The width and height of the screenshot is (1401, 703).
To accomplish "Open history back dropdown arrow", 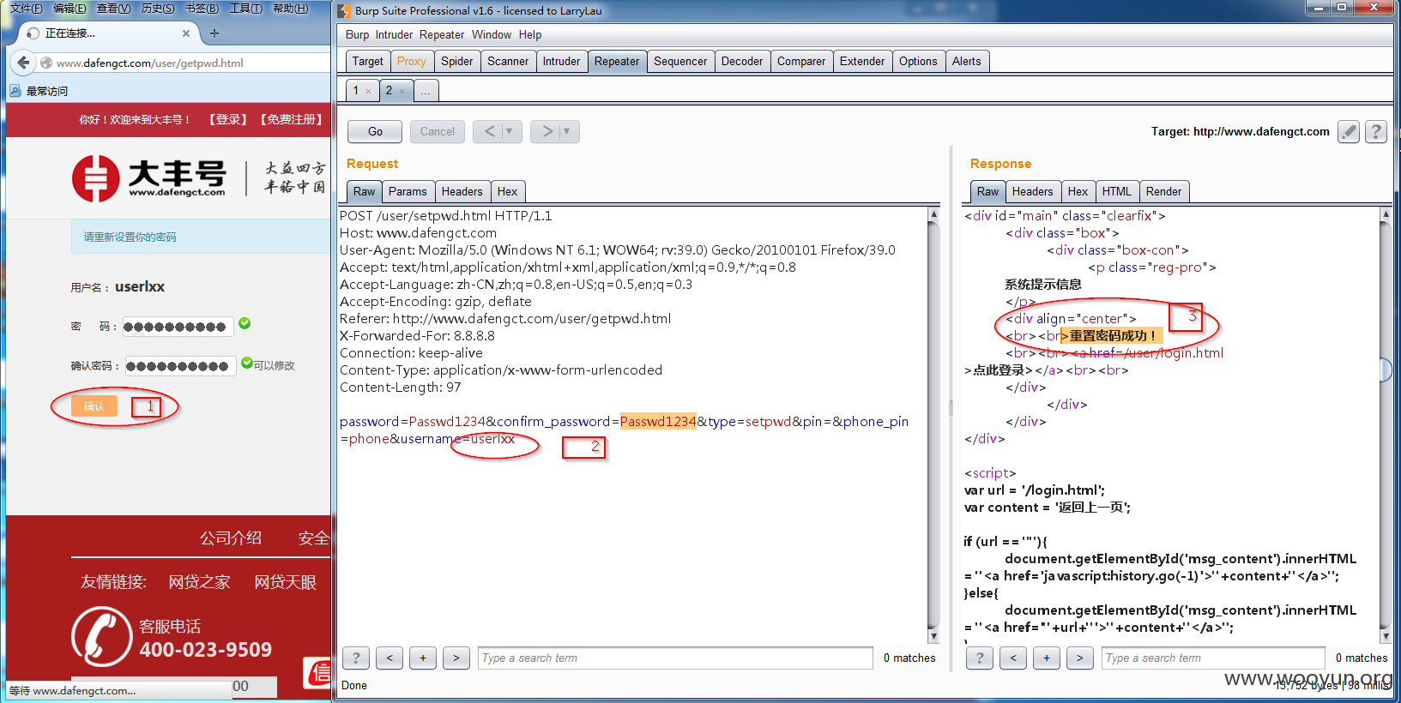I will pyautogui.click(x=510, y=131).
